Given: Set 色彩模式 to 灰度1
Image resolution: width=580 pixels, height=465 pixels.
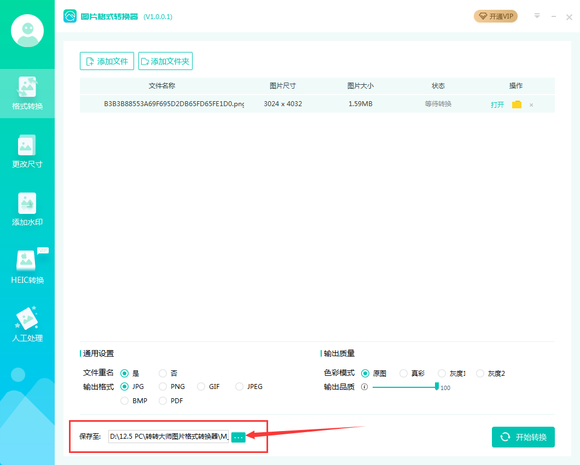Looking at the screenshot, I should [441, 373].
